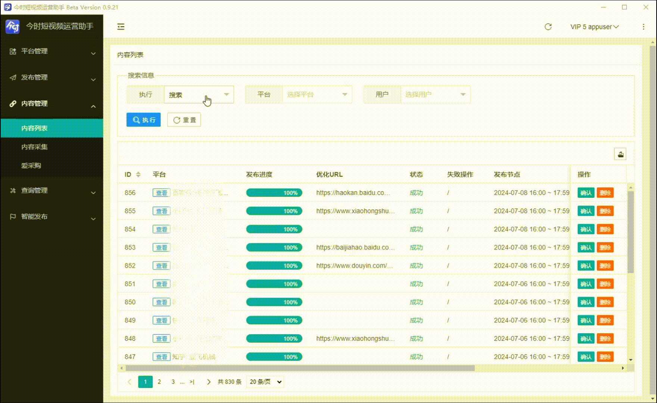Open the 执行 search type dropdown
This screenshot has width=657, height=403.
(199, 95)
